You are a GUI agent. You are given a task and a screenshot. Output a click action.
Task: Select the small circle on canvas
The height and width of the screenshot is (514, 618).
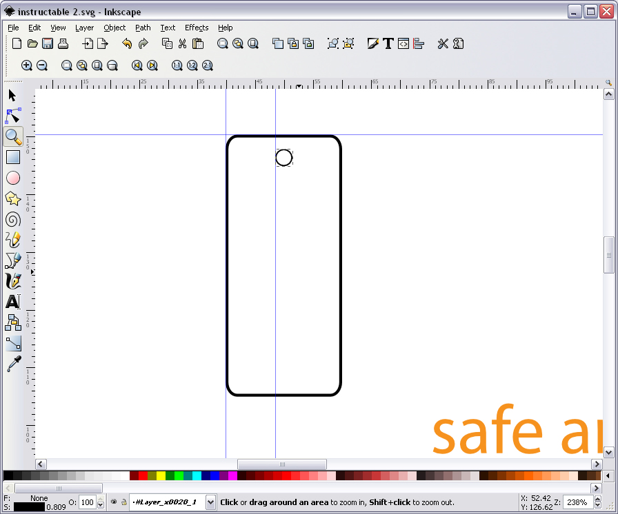283,158
